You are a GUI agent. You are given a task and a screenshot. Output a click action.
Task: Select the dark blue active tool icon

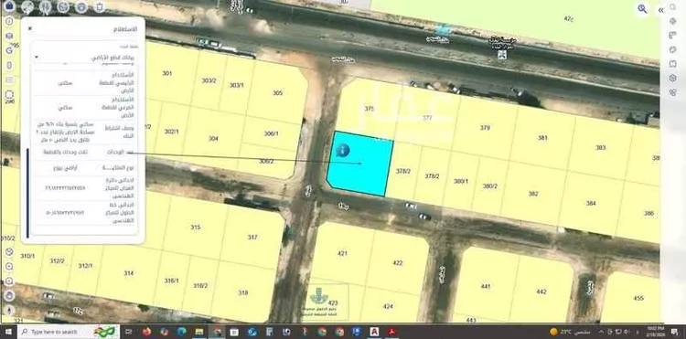(9, 6)
